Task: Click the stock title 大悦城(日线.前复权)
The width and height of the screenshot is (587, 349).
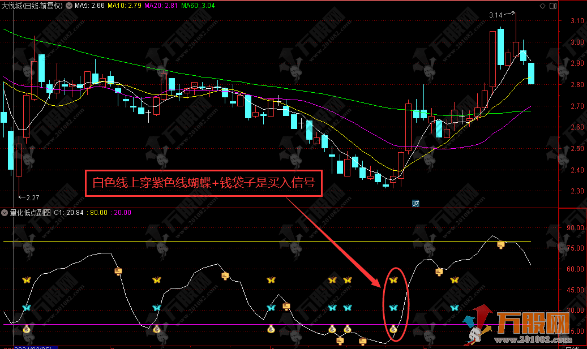Action: click(32, 6)
